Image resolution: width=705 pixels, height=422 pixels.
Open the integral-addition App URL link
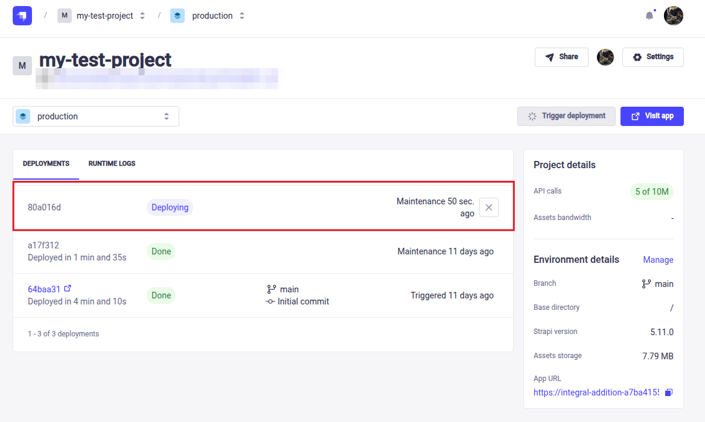[x=596, y=392]
